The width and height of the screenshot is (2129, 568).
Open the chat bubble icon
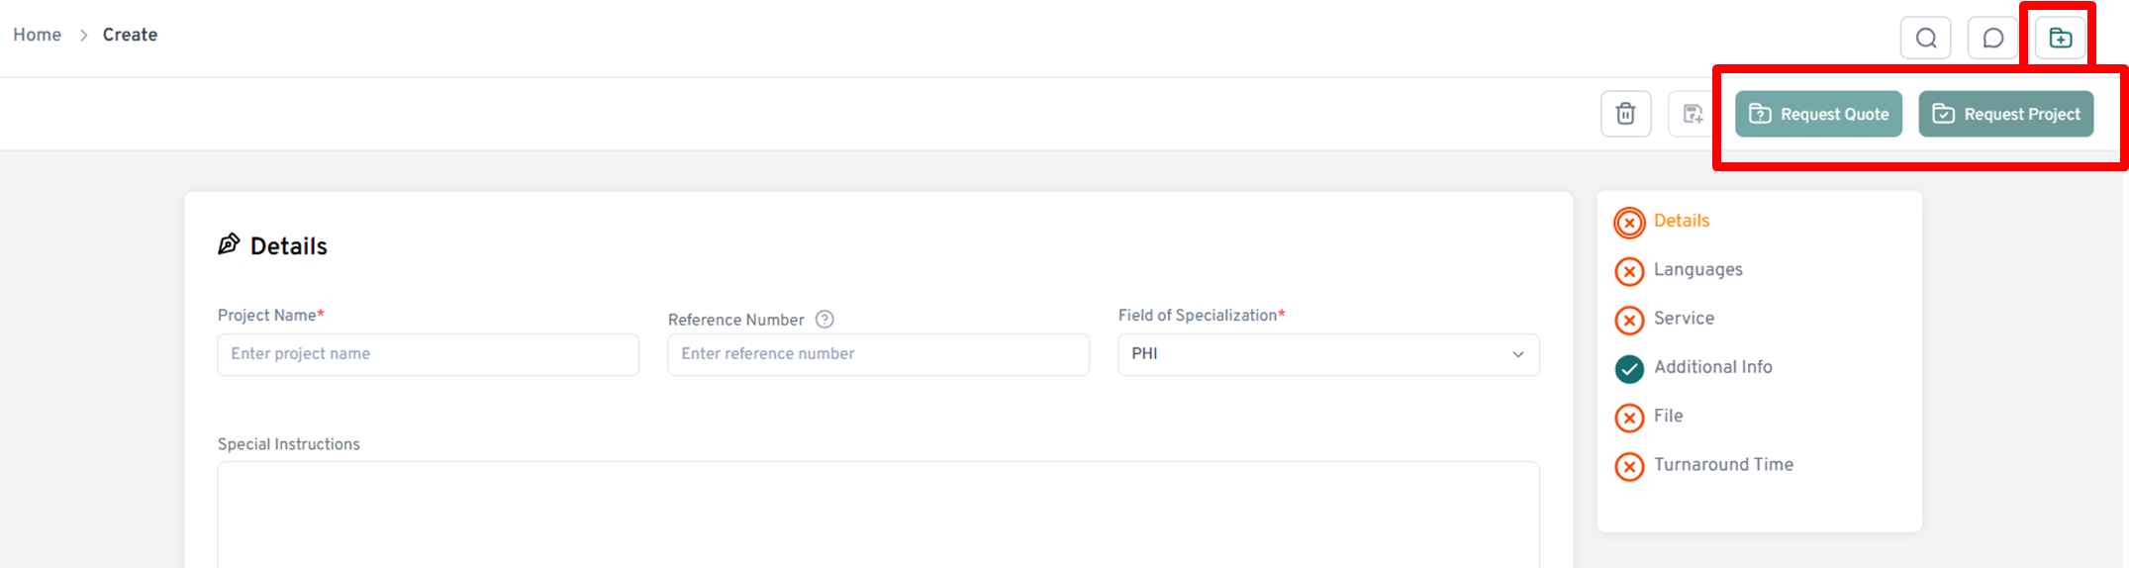click(x=1992, y=39)
